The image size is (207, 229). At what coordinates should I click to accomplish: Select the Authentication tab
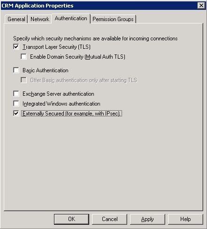tap(71, 18)
